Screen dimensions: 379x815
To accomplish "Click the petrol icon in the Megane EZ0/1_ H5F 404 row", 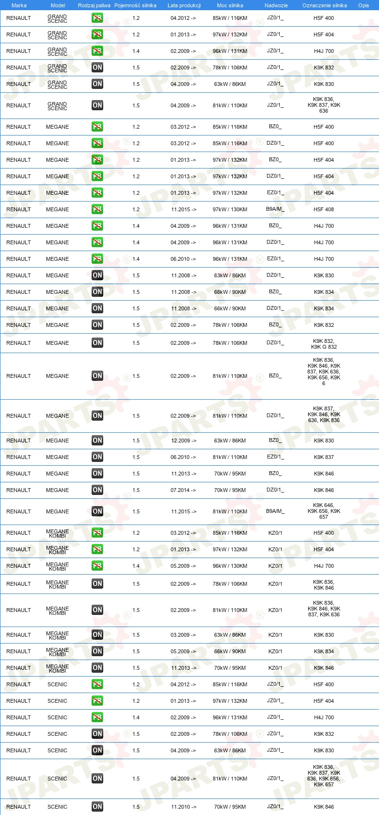I will [x=97, y=193].
